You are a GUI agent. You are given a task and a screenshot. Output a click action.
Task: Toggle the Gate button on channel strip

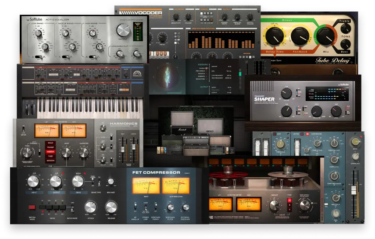[x=275, y=134]
